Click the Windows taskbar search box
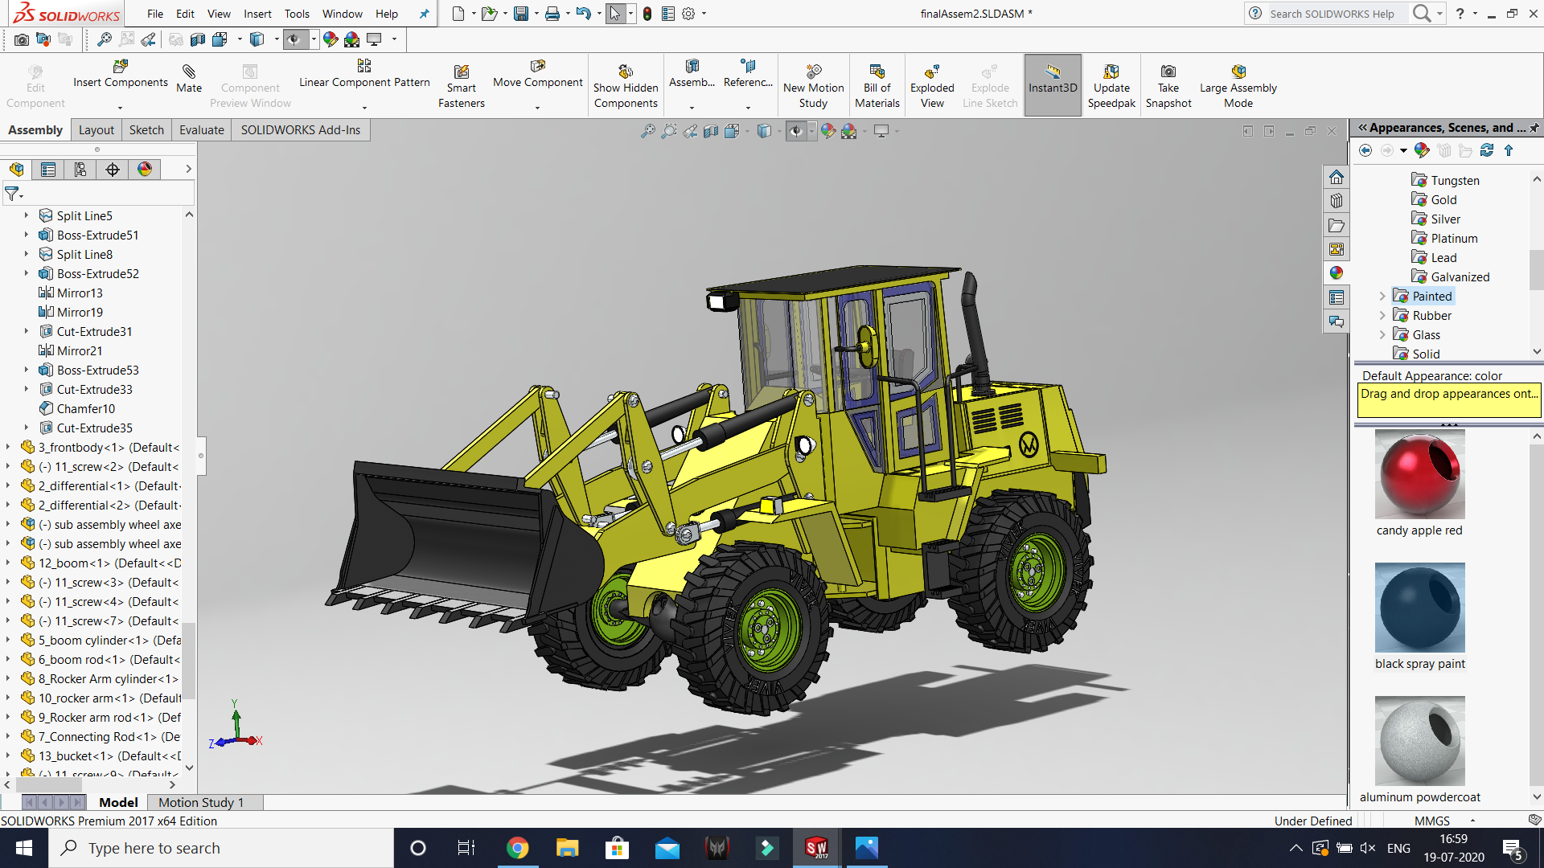 tap(221, 848)
